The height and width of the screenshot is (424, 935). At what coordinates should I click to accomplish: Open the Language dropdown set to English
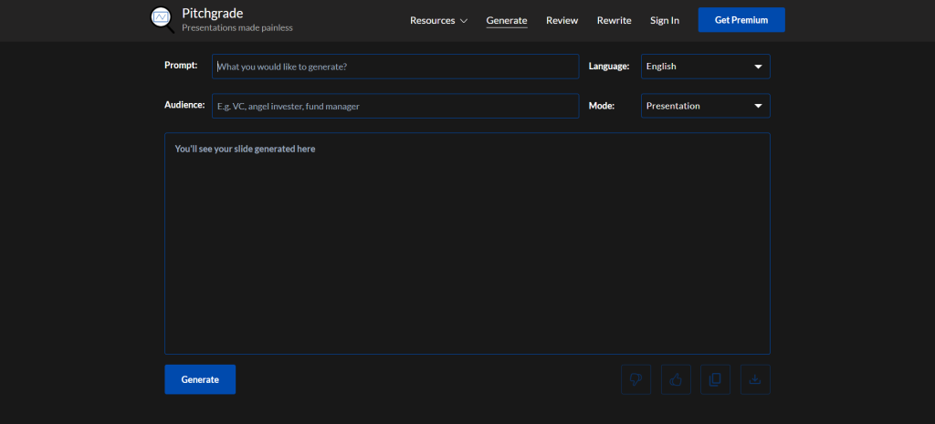705,67
